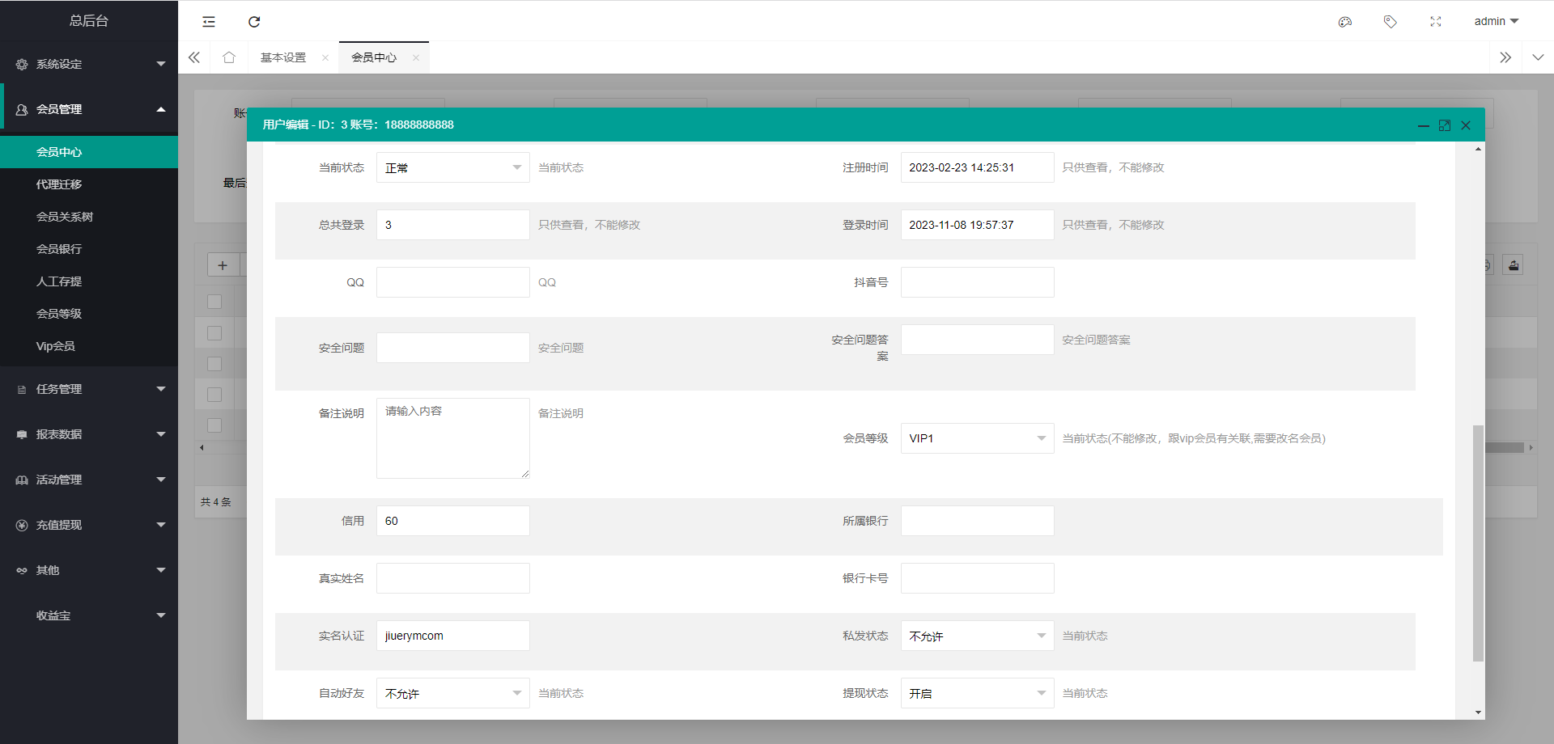Expand the 提现状态 dropdown

coord(977,693)
